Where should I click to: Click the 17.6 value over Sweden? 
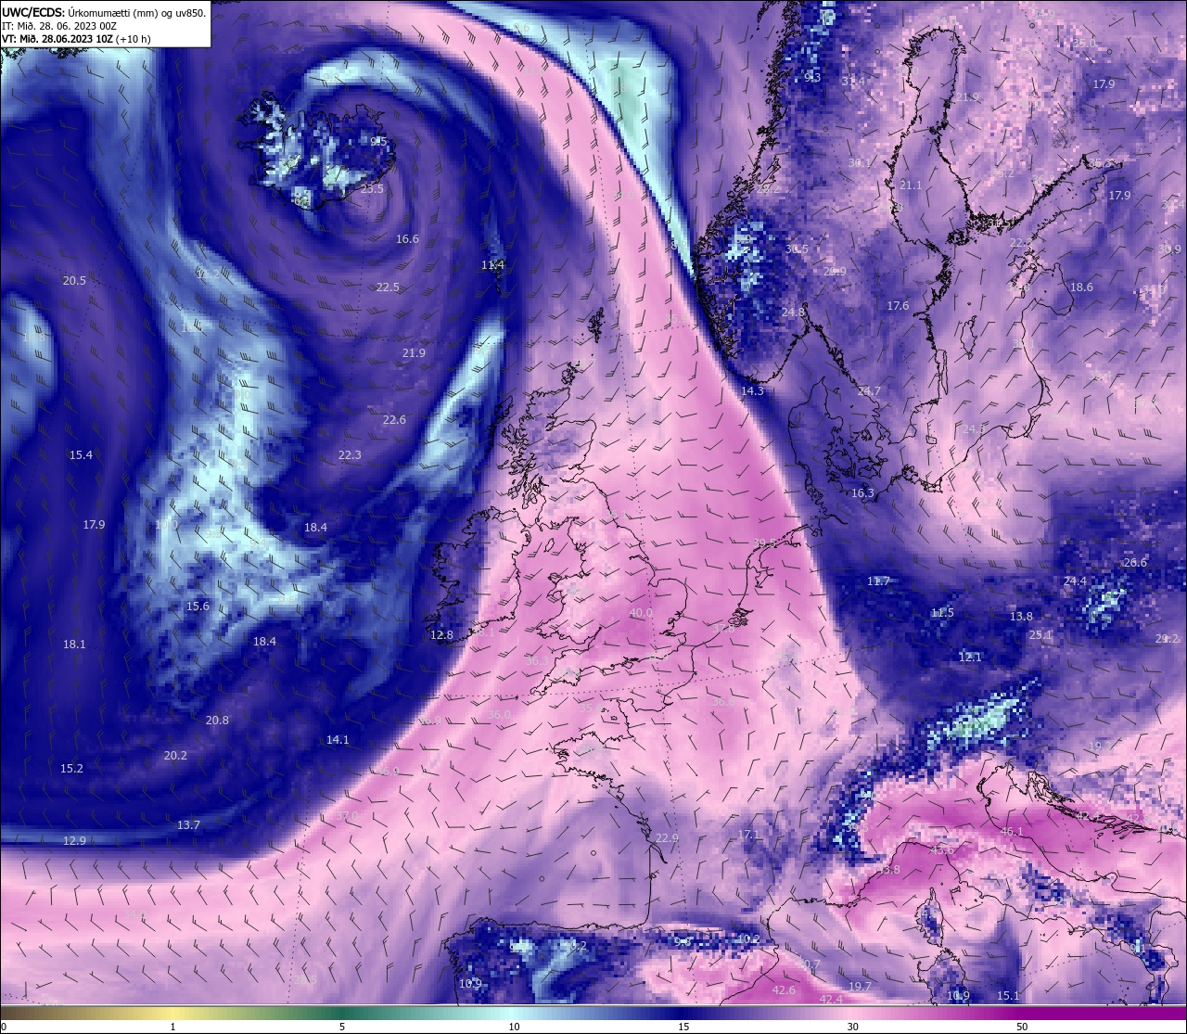coord(898,306)
